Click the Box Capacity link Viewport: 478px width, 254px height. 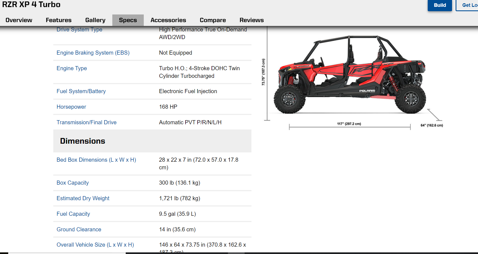pos(73,183)
